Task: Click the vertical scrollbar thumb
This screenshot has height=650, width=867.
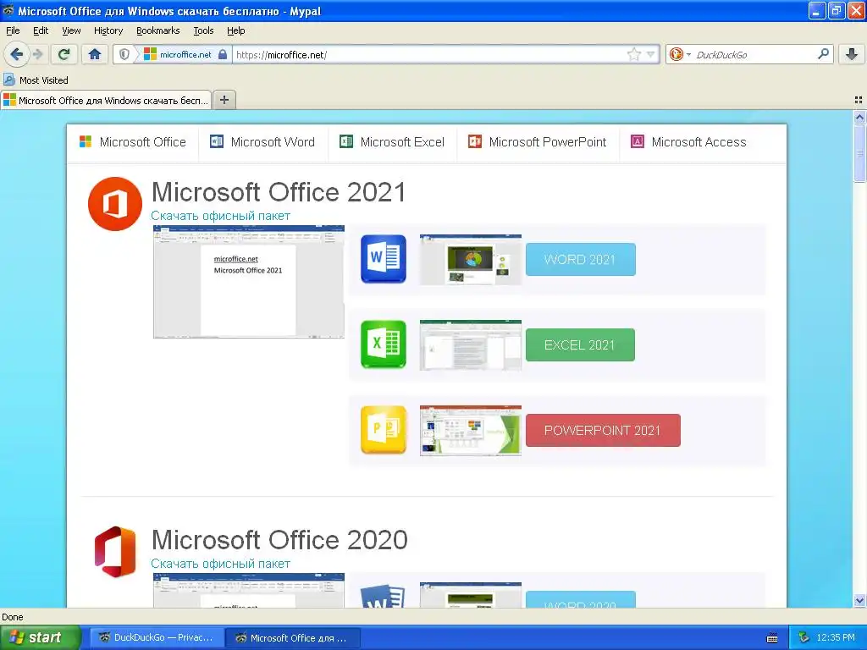Action: tap(859, 152)
